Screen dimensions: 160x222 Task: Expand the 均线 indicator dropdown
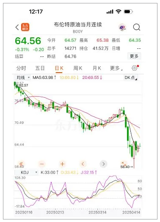tap(22, 78)
